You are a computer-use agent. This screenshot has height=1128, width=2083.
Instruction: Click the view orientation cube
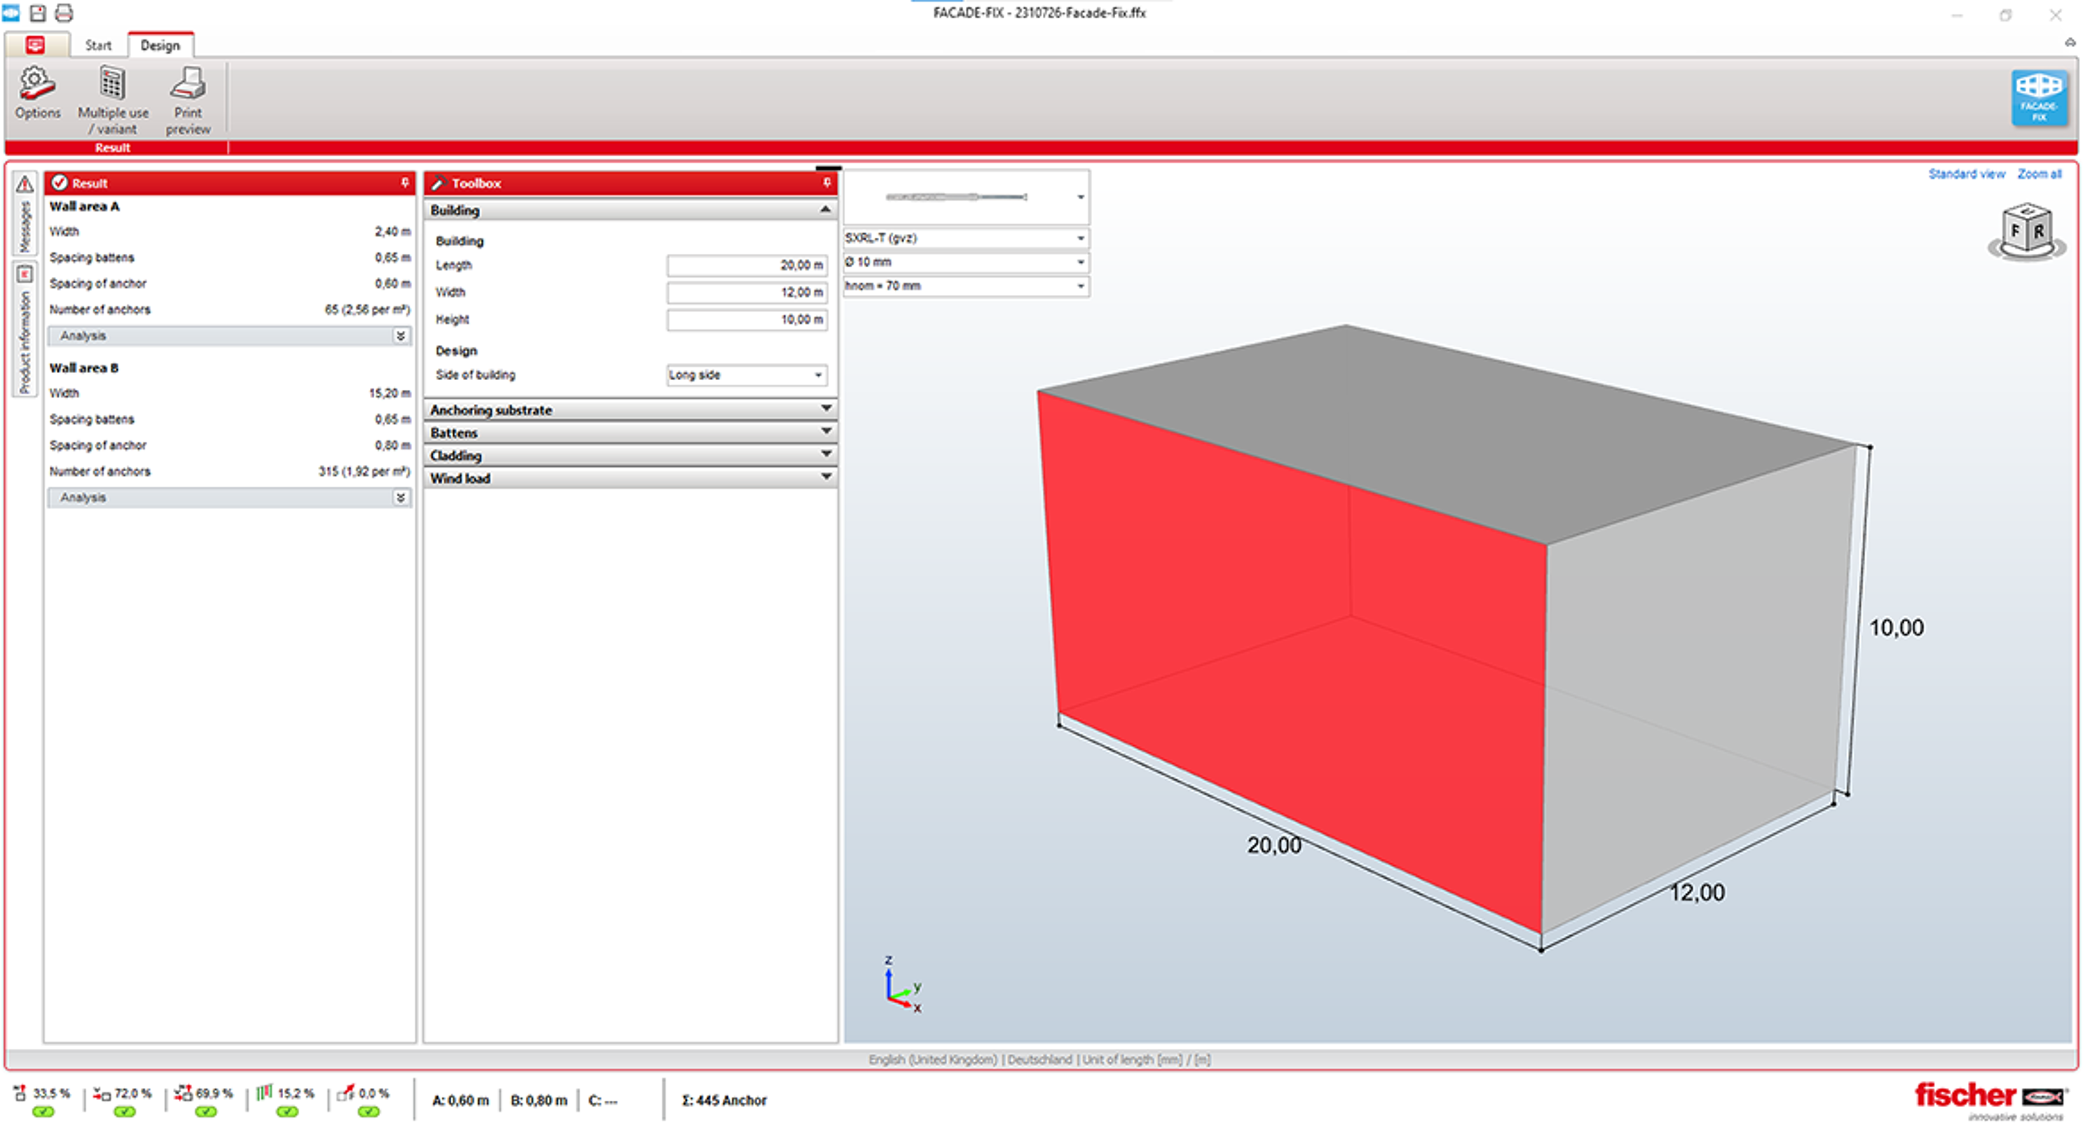click(2026, 231)
